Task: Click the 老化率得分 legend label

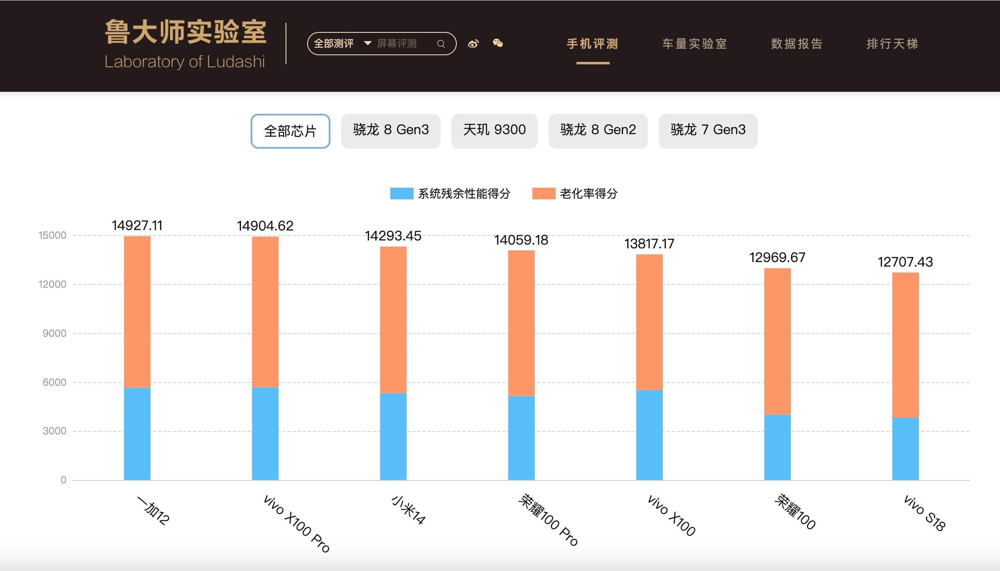Action: pyautogui.click(x=589, y=194)
